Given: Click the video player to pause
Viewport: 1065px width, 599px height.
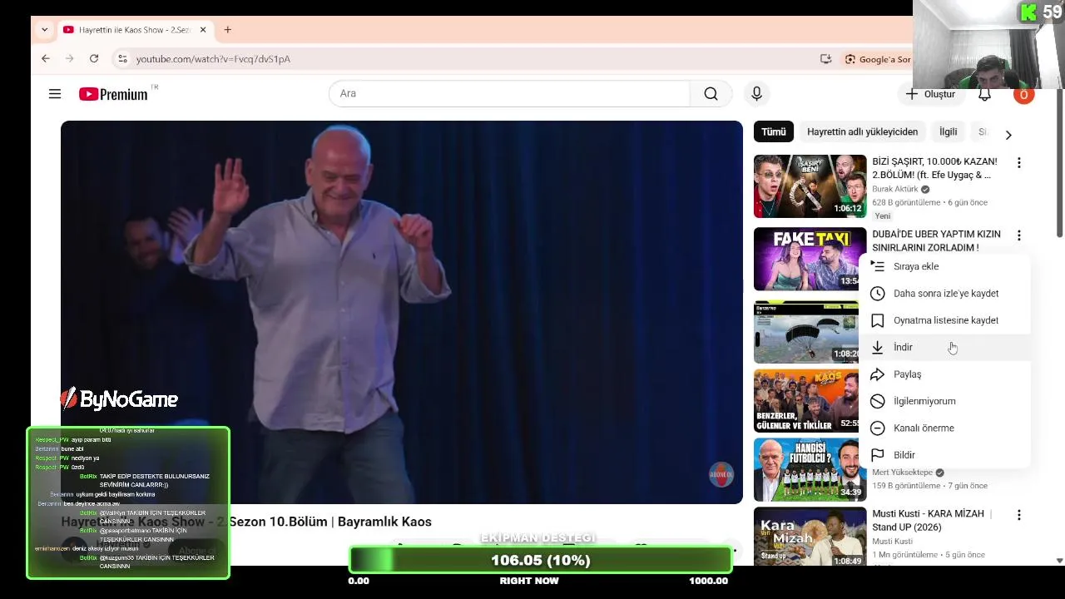Looking at the screenshot, I should click(x=401, y=312).
